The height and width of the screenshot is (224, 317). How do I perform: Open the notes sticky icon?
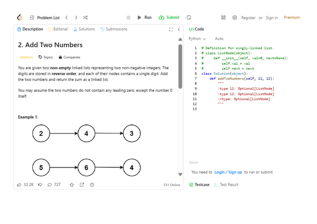[x=189, y=18]
